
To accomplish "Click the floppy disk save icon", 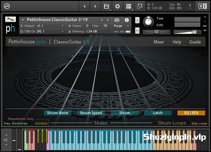I will pos(106,6).
